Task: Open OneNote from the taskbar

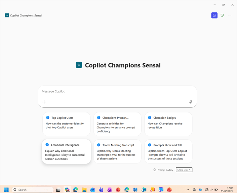Action: (110, 190)
